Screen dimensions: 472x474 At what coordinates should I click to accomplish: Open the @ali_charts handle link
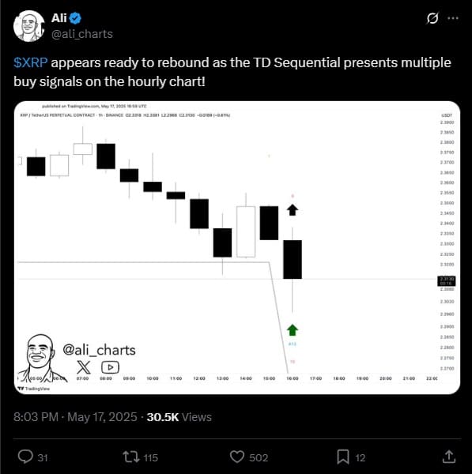coord(82,34)
